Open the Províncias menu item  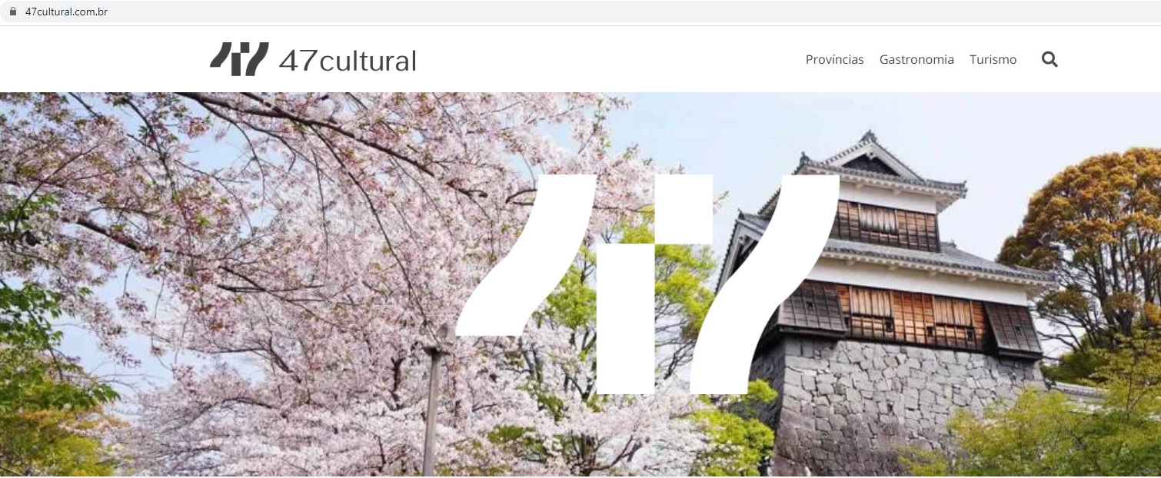834,59
